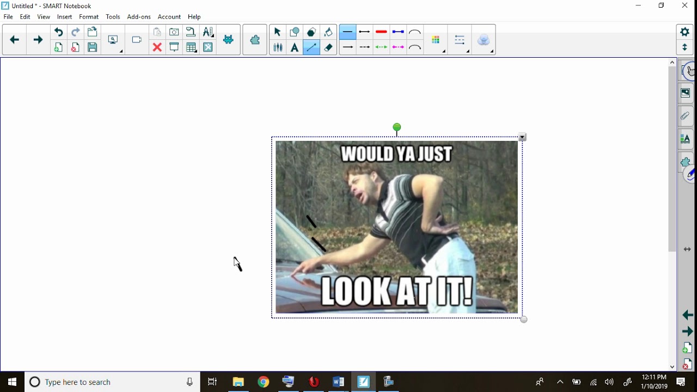Open the line style properties dropdown
Image resolution: width=697 pixels, height=392 pixels.
tap(460, 40)
